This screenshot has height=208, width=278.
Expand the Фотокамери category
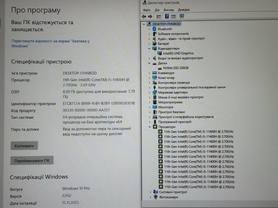pyautogui.click(x=150, y=197)
